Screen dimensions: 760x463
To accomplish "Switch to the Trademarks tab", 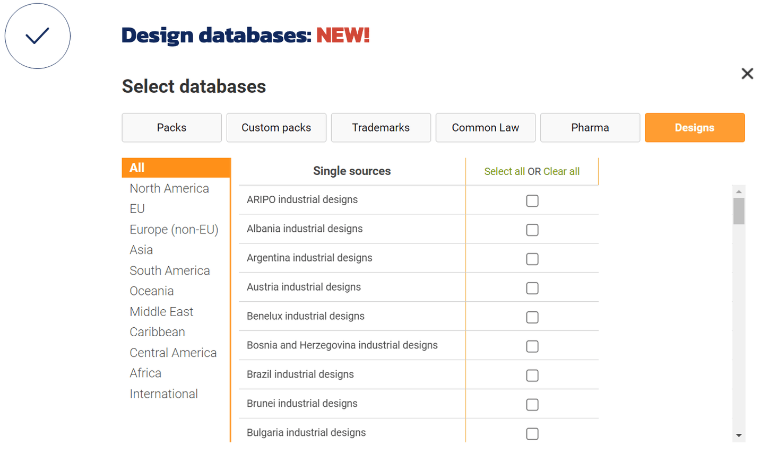I will pyautogui.click(x=381, y=127).
